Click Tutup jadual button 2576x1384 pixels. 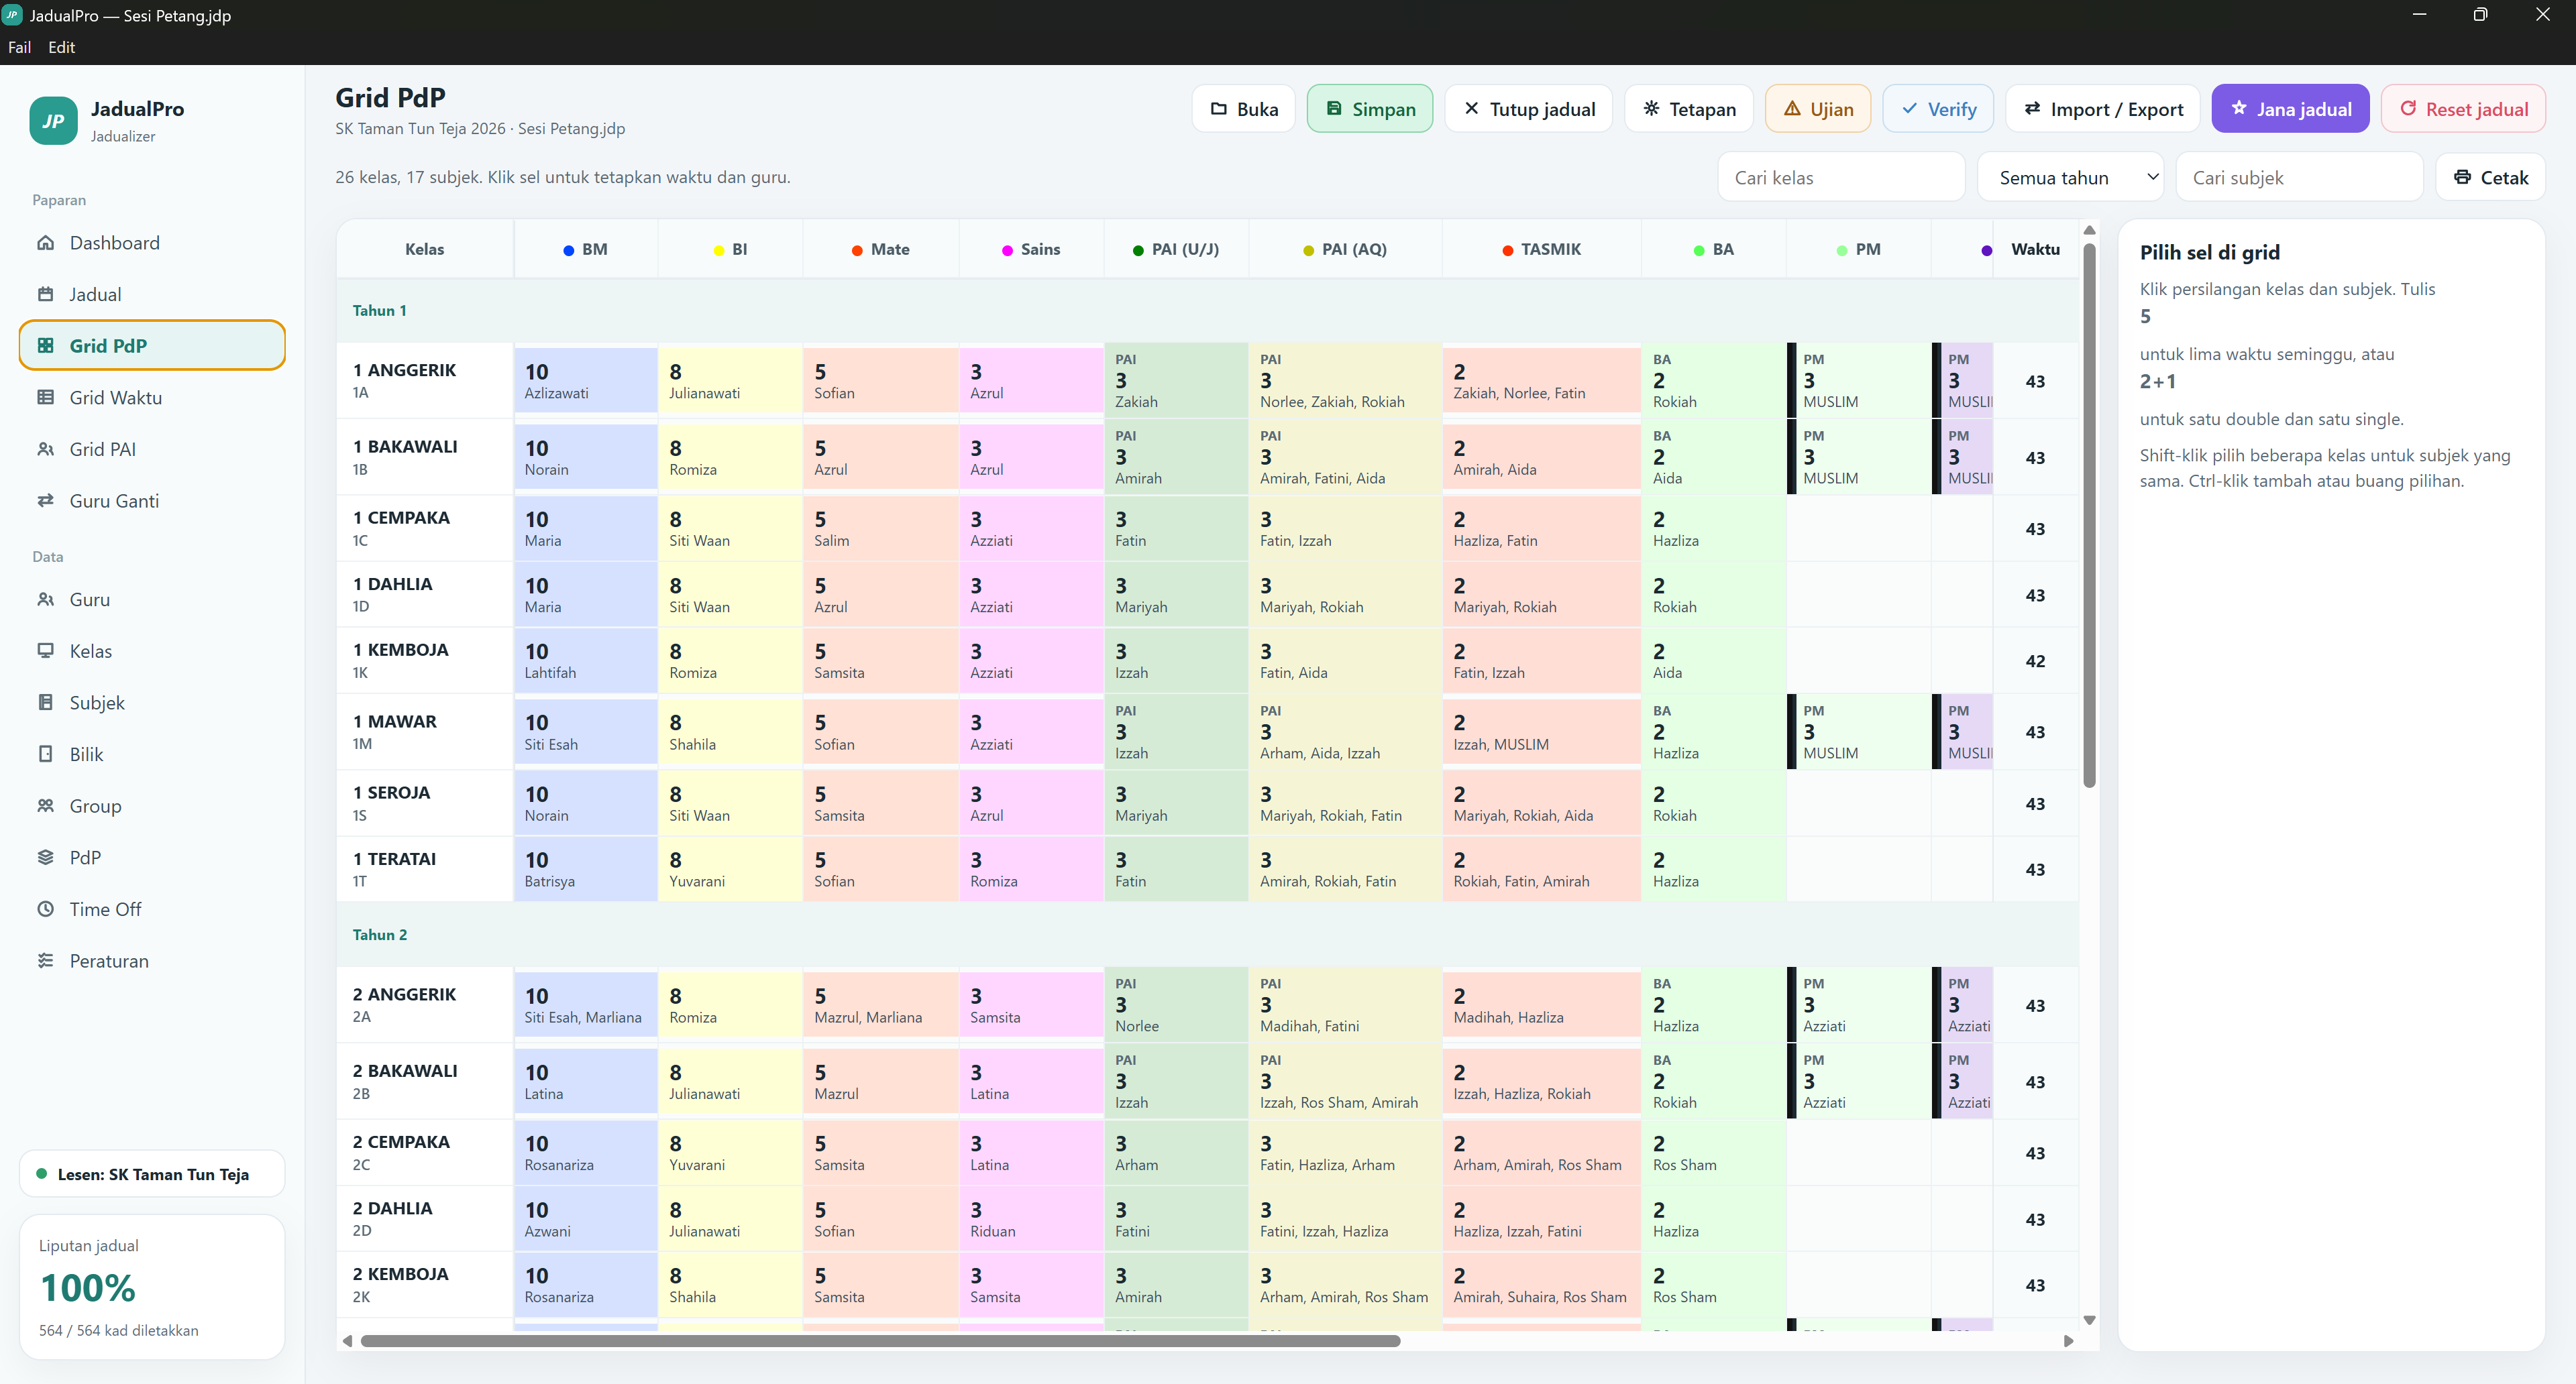pyautogui.click(x=1528, y=109)
